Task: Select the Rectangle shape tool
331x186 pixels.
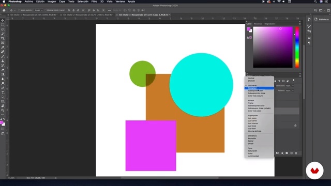Action: coord(3,101)
